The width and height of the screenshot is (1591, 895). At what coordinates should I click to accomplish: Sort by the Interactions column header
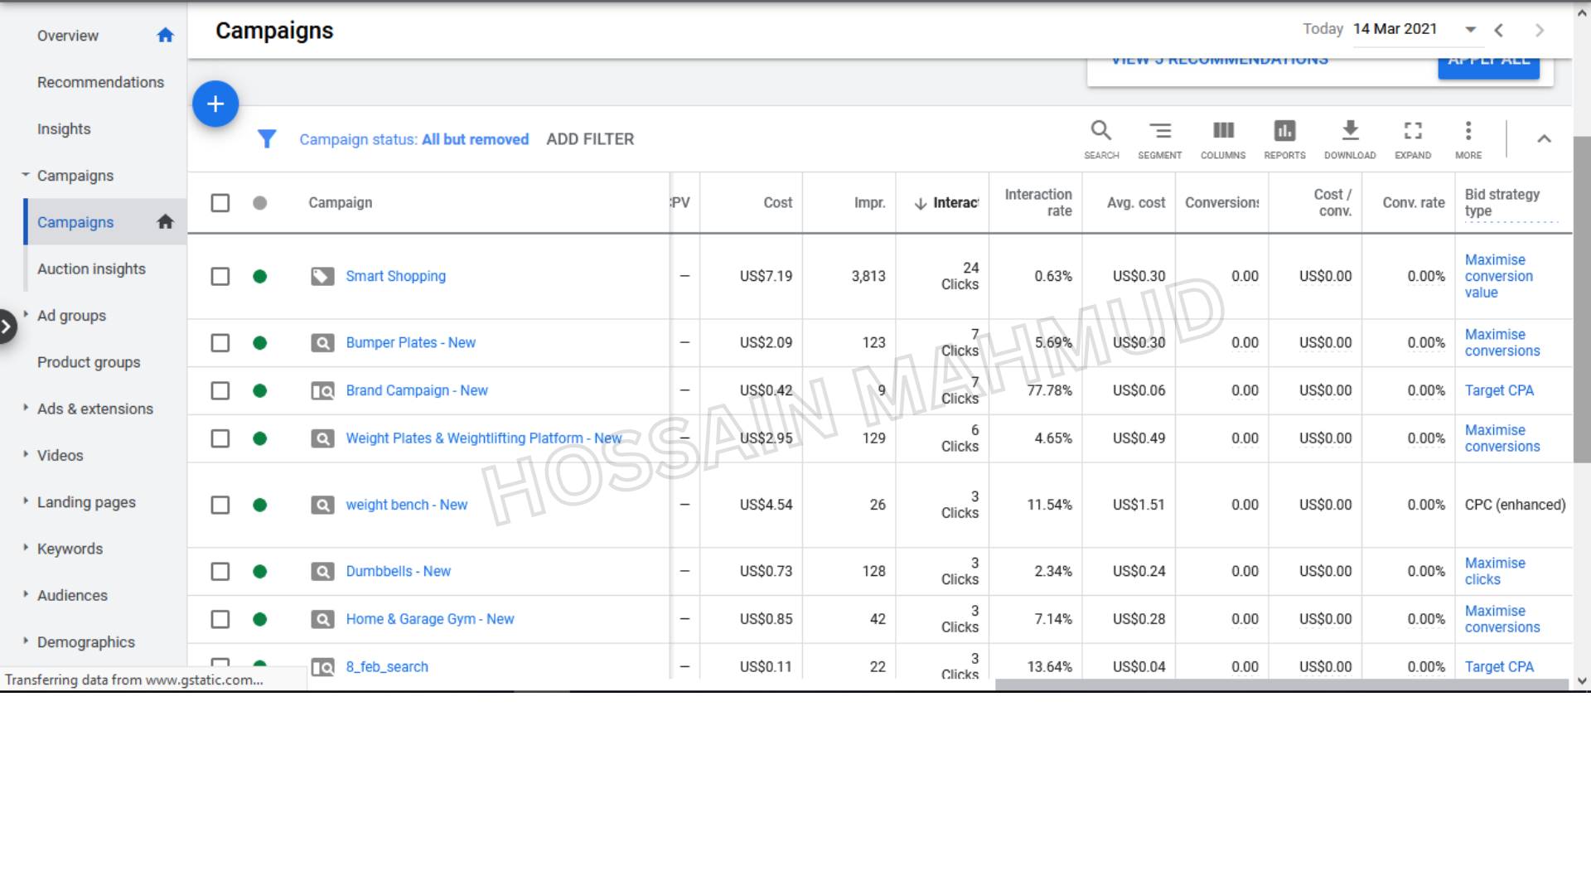[x=945, y=203]
